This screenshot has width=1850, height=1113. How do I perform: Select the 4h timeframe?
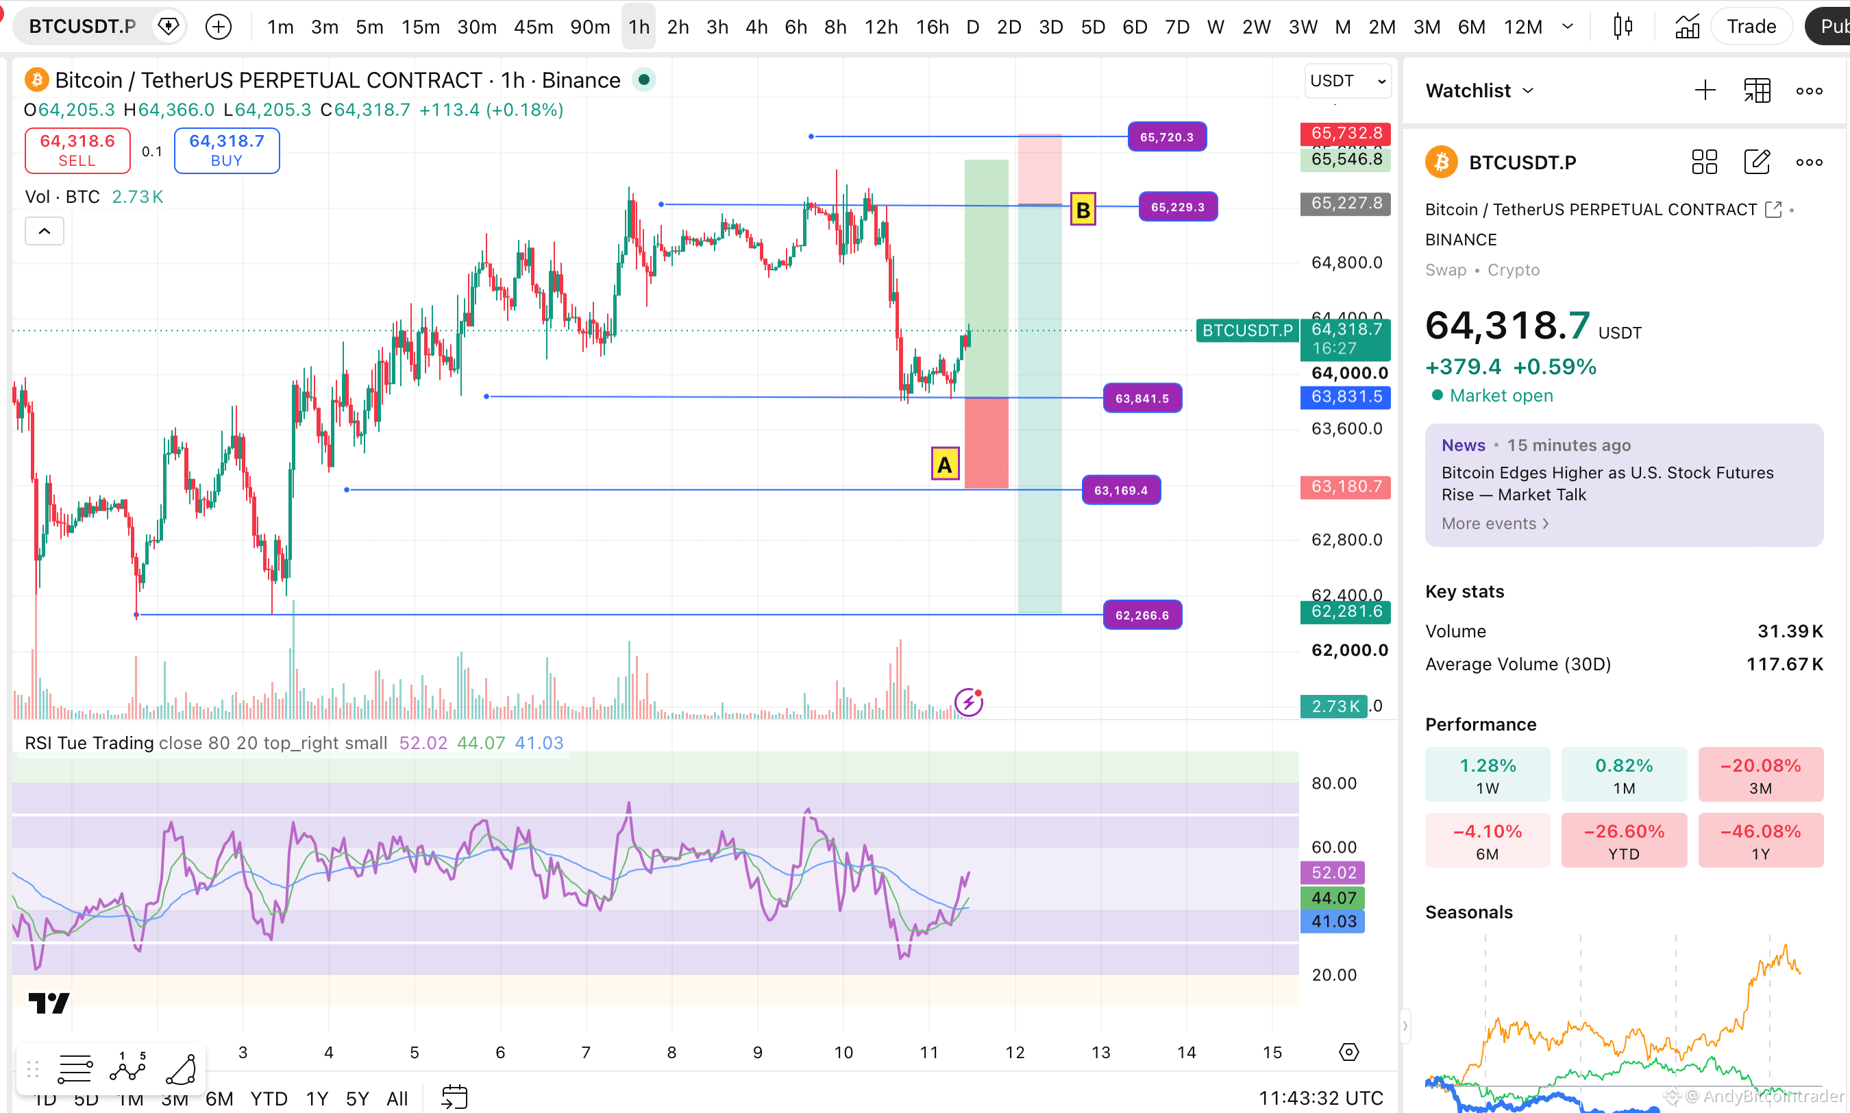pos(756,27)
